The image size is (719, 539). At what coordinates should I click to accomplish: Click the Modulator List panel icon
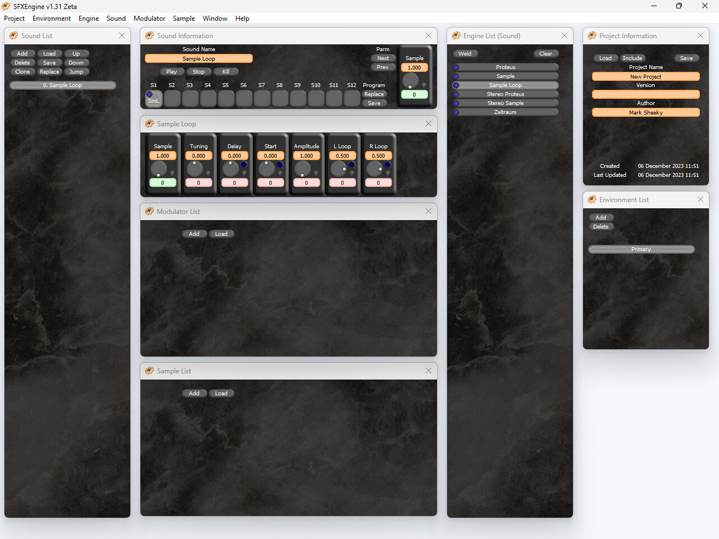(149, 212)
